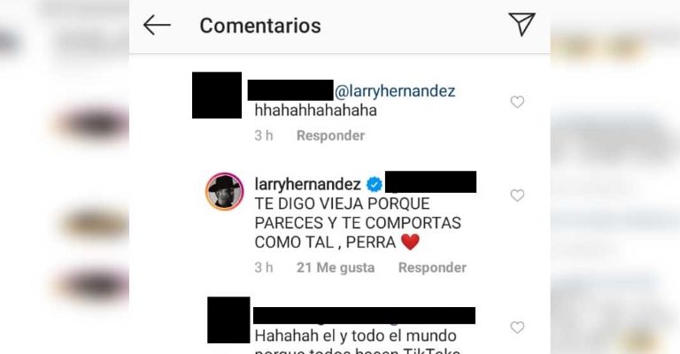Screen dimensions: 680x354
Task: Open the blacked-out avatar of bottom commenter
Action: click(x=228, y=320)
